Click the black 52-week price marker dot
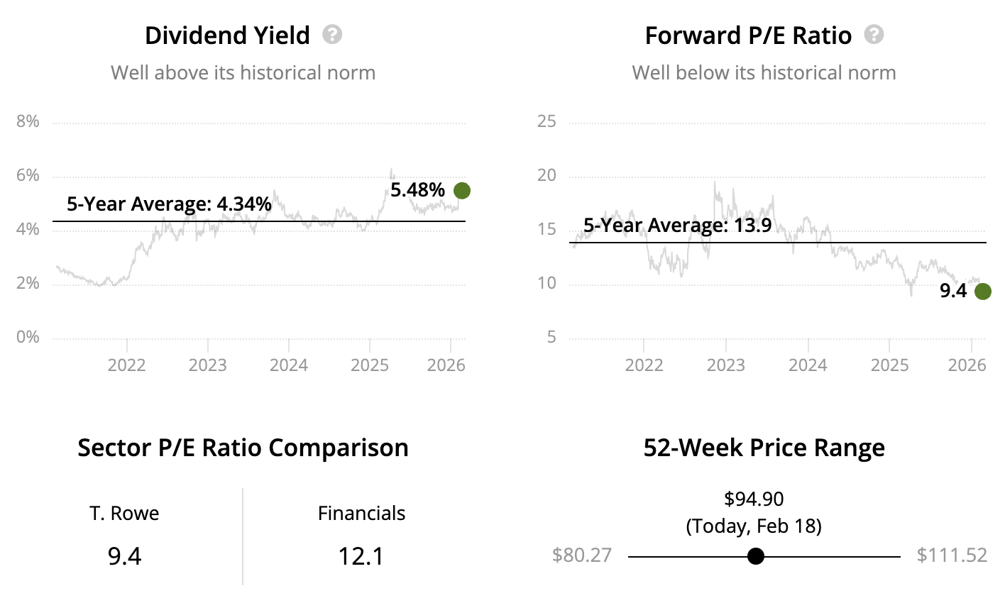Image resolution: width=1005 pixels, height=603 pixels. (756, 556)
